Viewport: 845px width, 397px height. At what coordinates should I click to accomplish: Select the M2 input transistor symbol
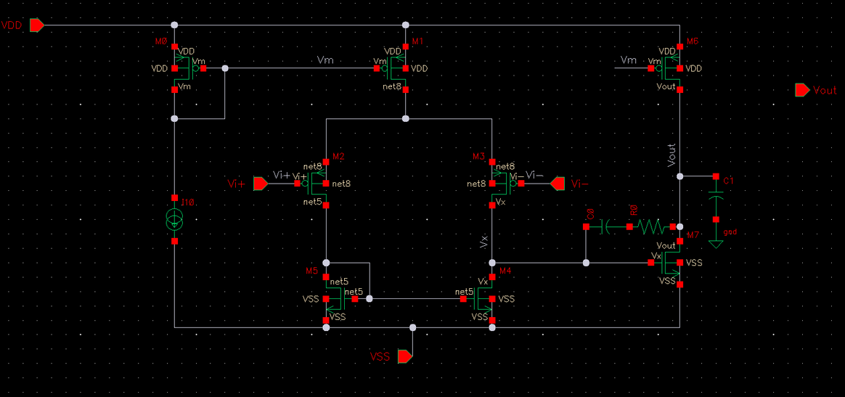pyautogui.click(x=313, y=184)
